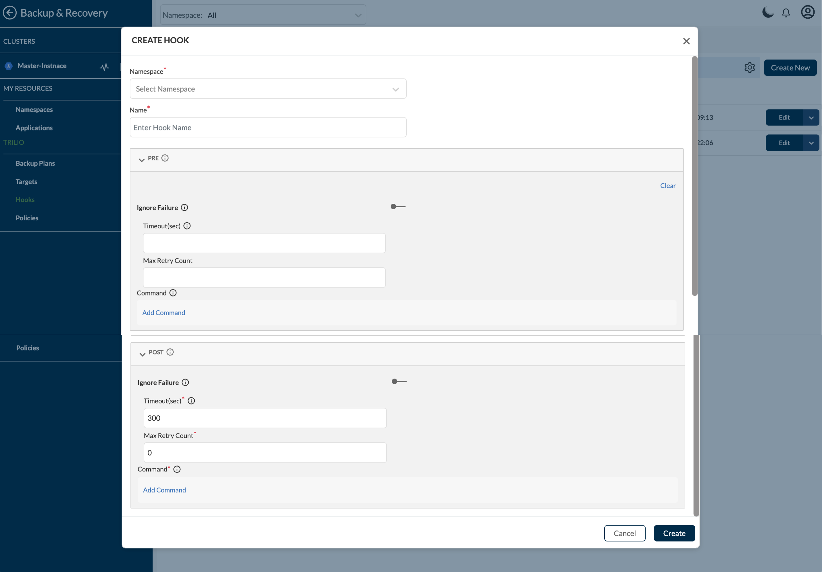Click Add Command under POST section

164,490
